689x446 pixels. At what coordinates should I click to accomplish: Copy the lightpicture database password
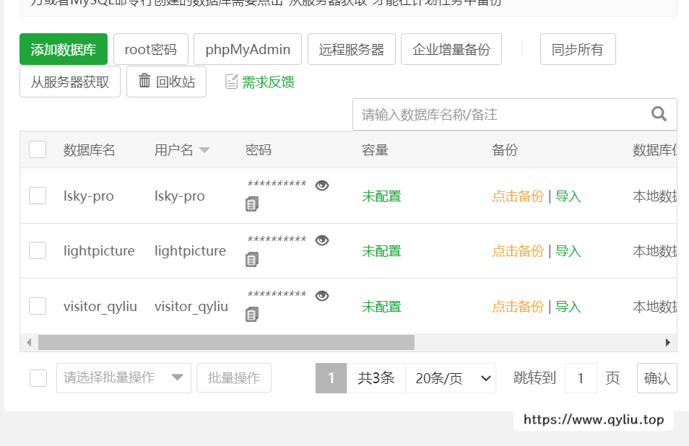click(252, 259)
